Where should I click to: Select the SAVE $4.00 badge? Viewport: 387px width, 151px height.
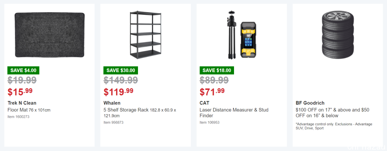(x=23, y=70)
